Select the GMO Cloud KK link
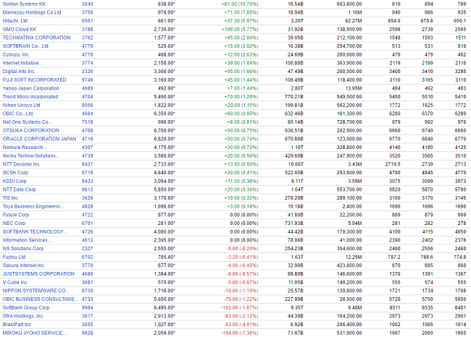This screenshot has height=337, width=471. [21, 28]
